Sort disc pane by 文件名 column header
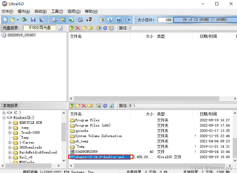Viewport: 237px width, 173px height. coord(99,36)
